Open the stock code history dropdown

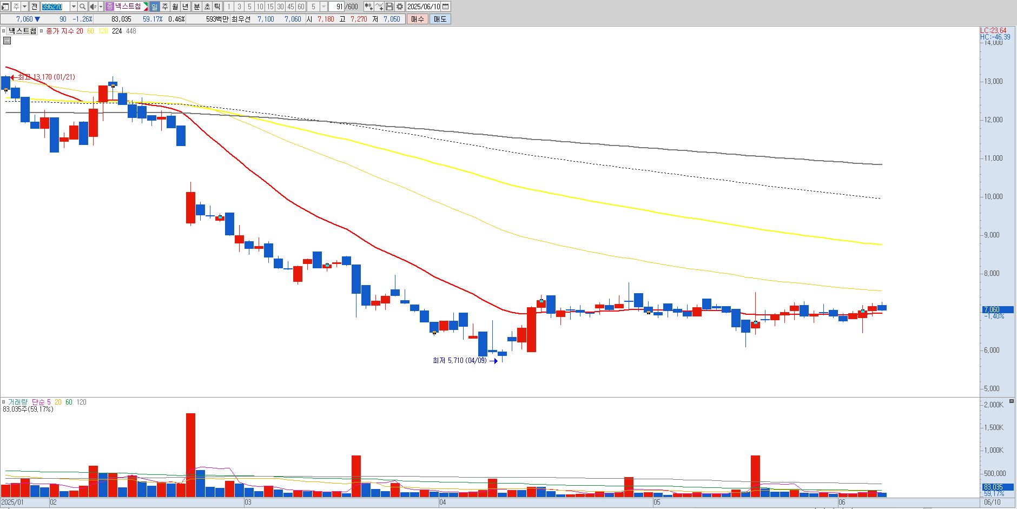coord(74,6)
